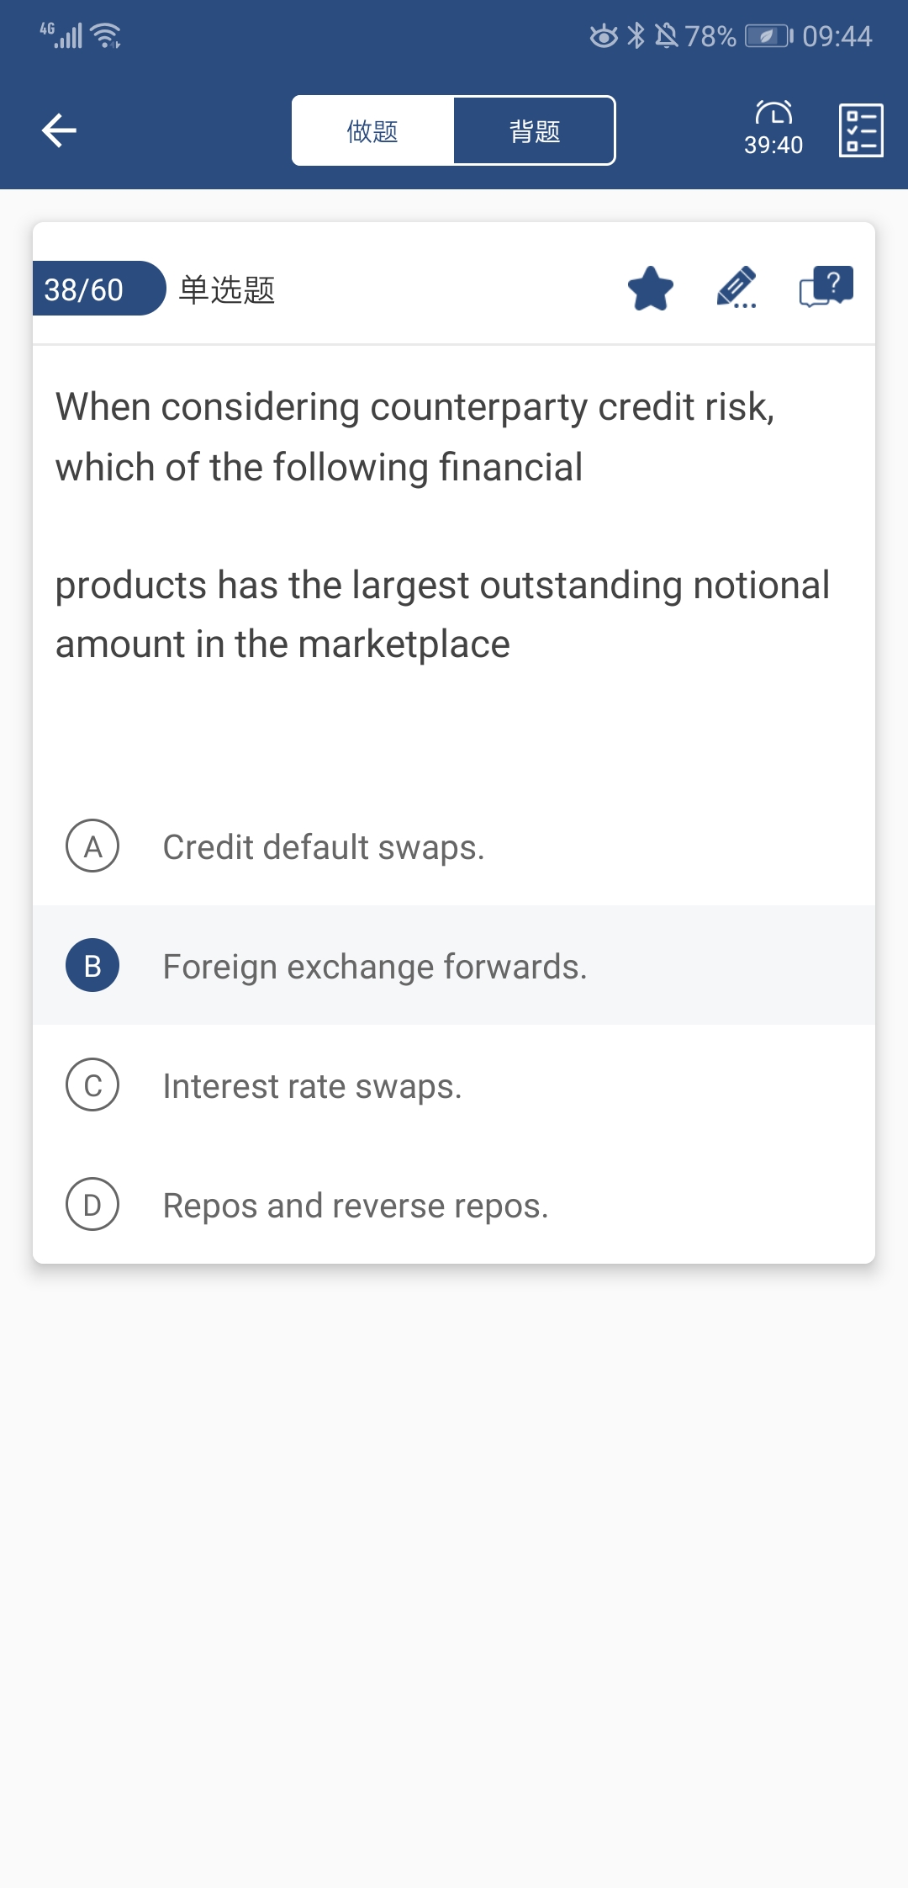This screenshot has width=908, height=1888.
Task: Tap the battery icon in status bar
Action: pos(769,36)
